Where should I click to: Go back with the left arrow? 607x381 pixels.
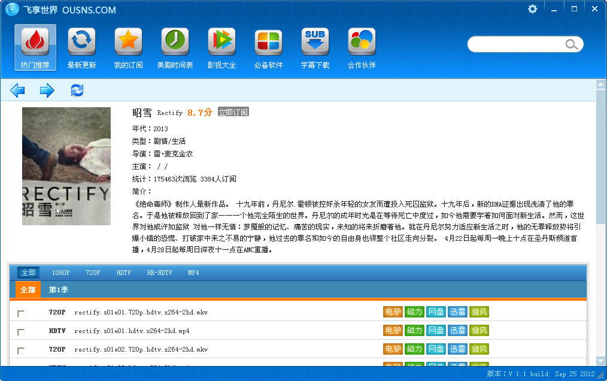[x=17, y=90]
